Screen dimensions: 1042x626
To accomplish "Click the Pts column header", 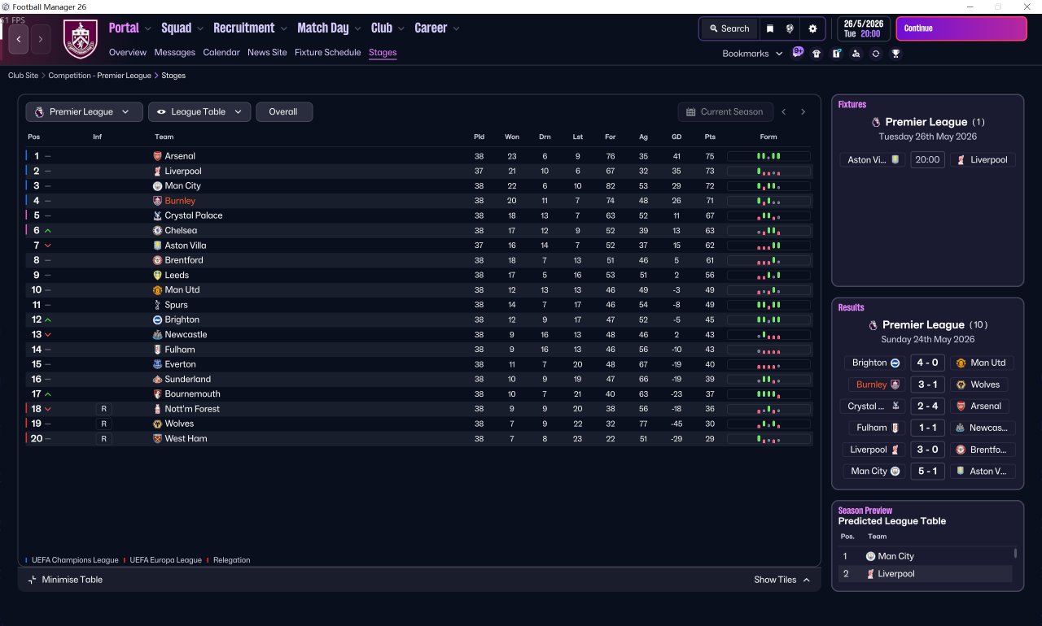I will point(710,137).
